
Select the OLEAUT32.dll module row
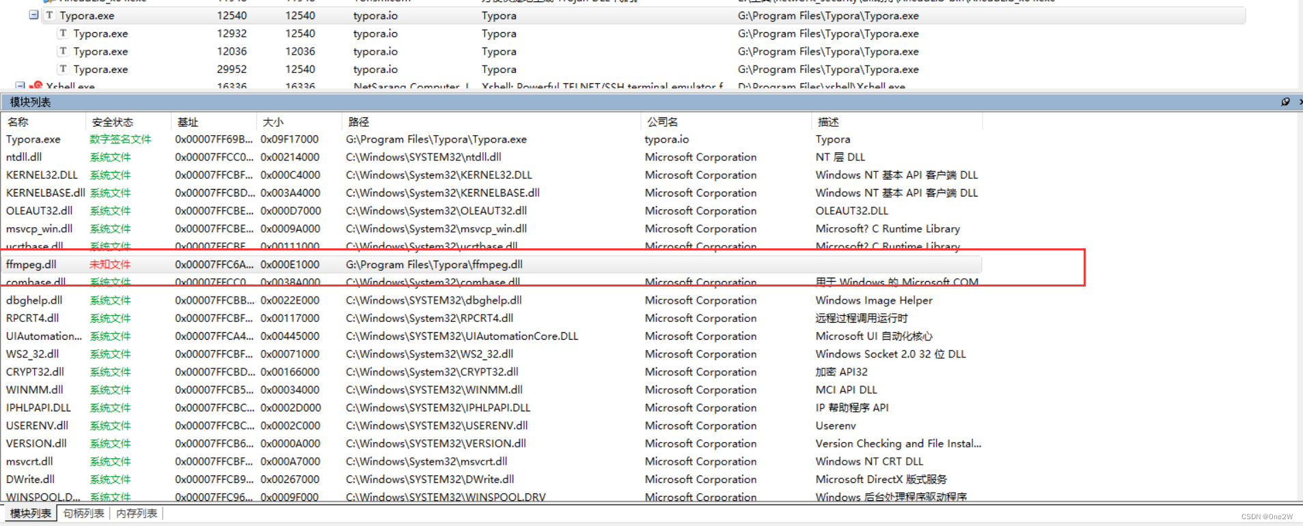click(x=492, y=211)
